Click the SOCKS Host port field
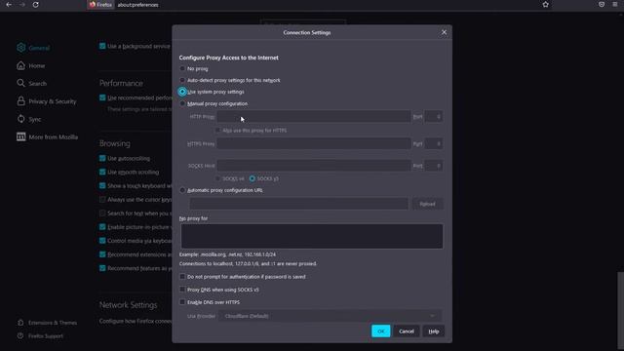The height and width of the screenshot is (351, 624). [433, 166]
